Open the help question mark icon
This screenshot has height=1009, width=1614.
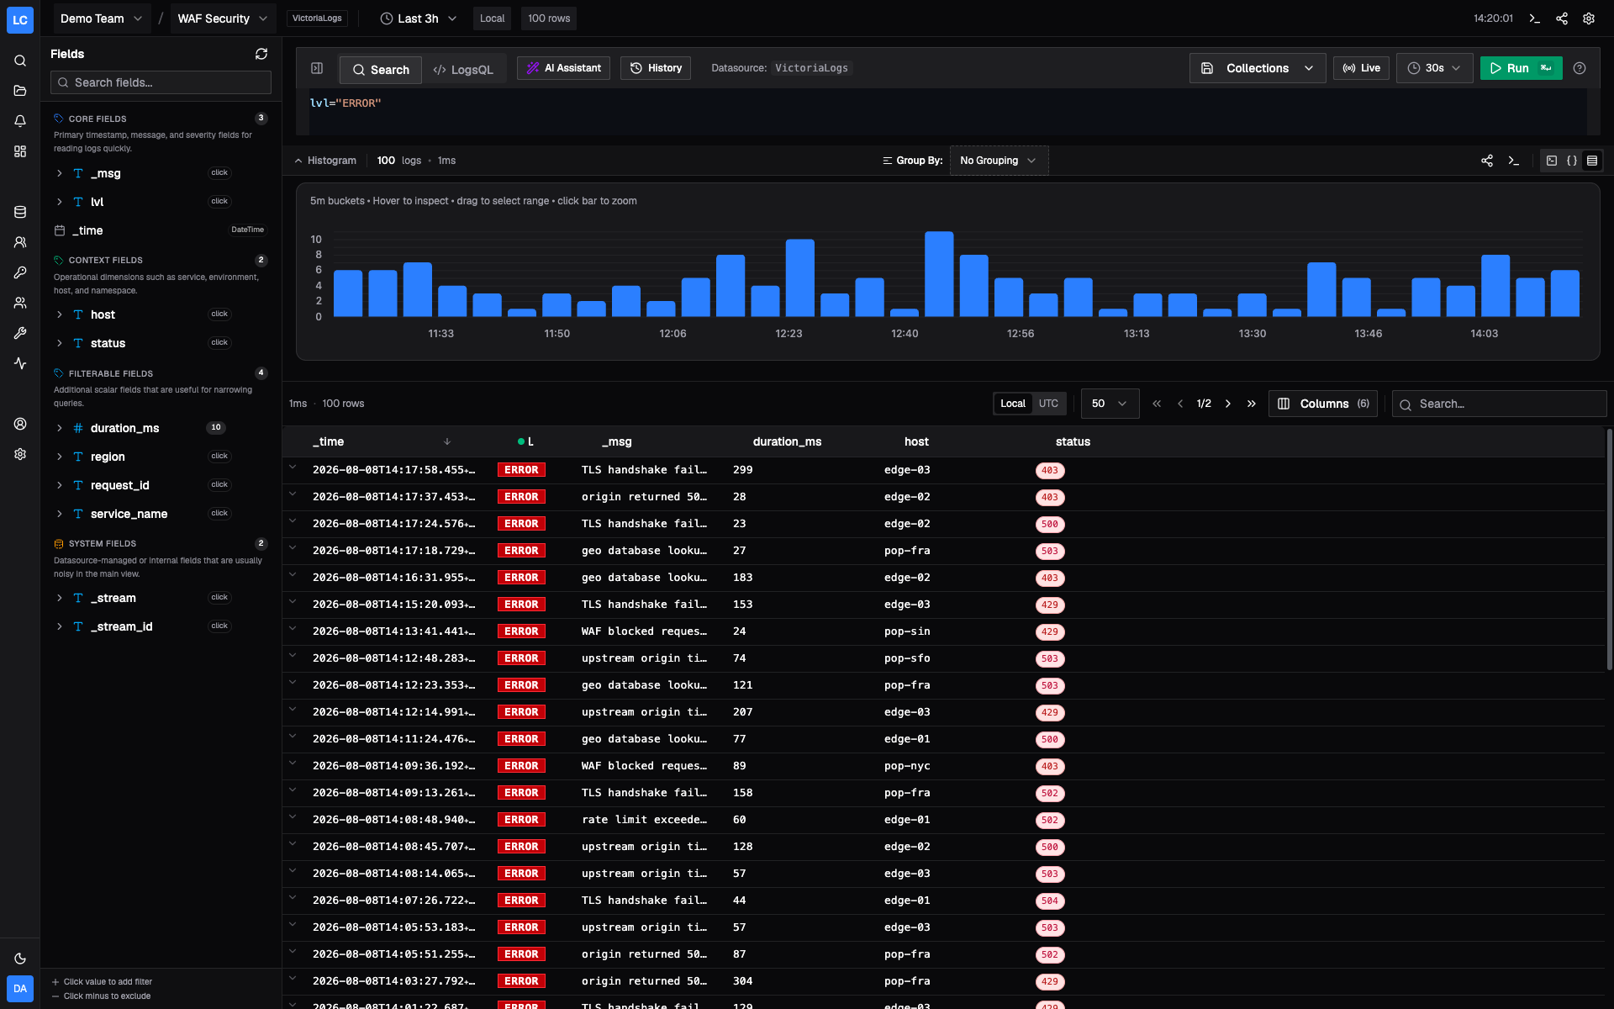coord(1580,68)
